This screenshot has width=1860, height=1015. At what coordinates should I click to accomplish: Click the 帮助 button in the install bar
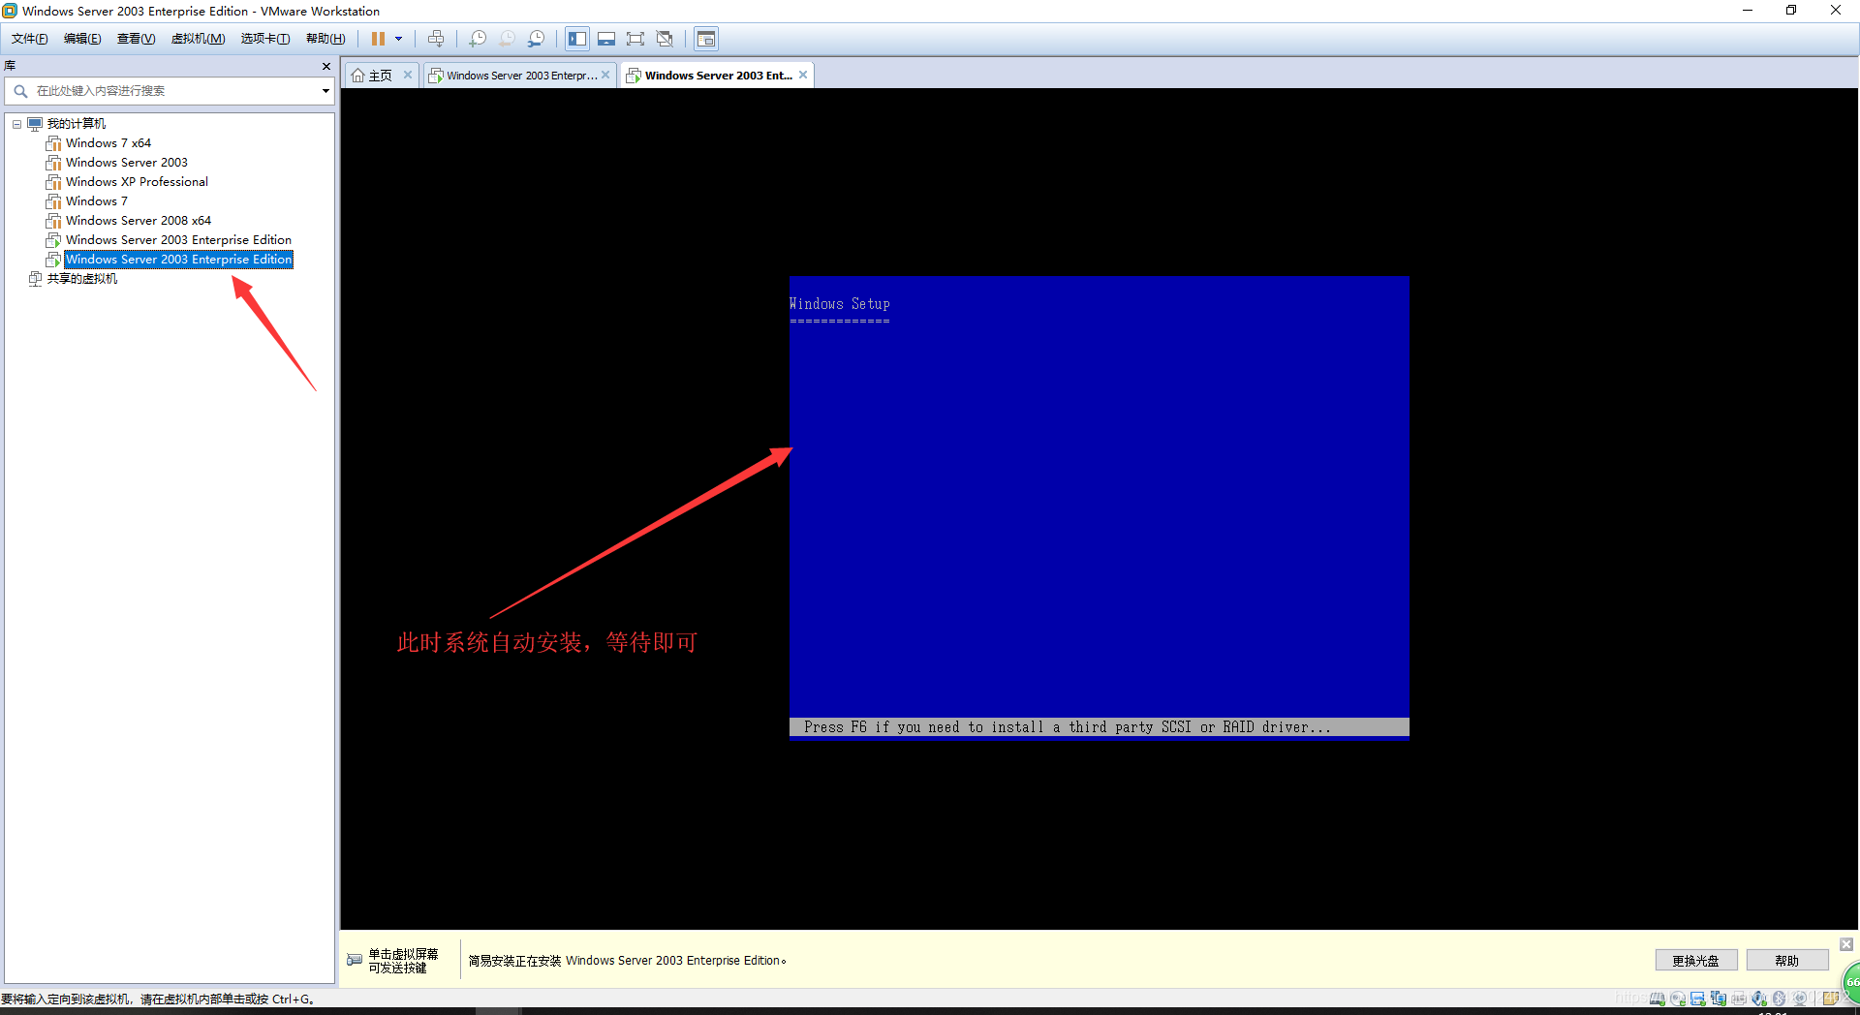click(1787, 961)
